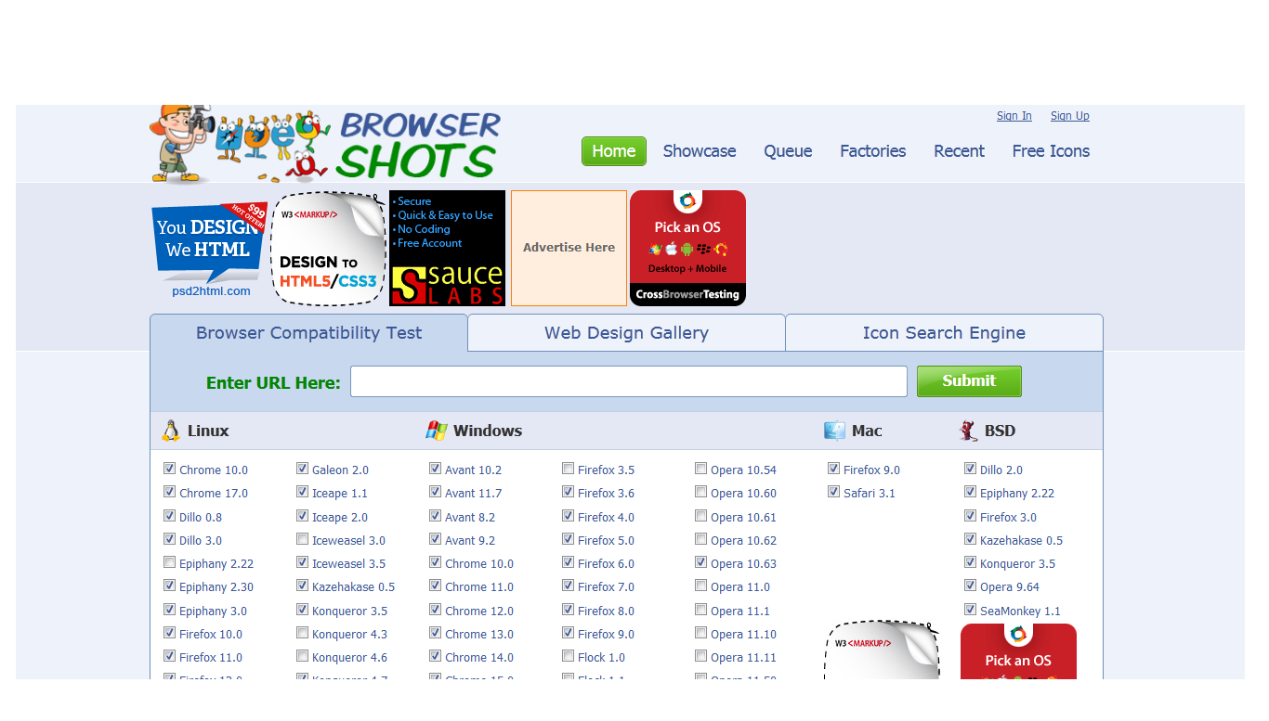This screenshot has width=1269, height=721.
Task: Click the BSD daemon icon
Action: coord(967,430)
